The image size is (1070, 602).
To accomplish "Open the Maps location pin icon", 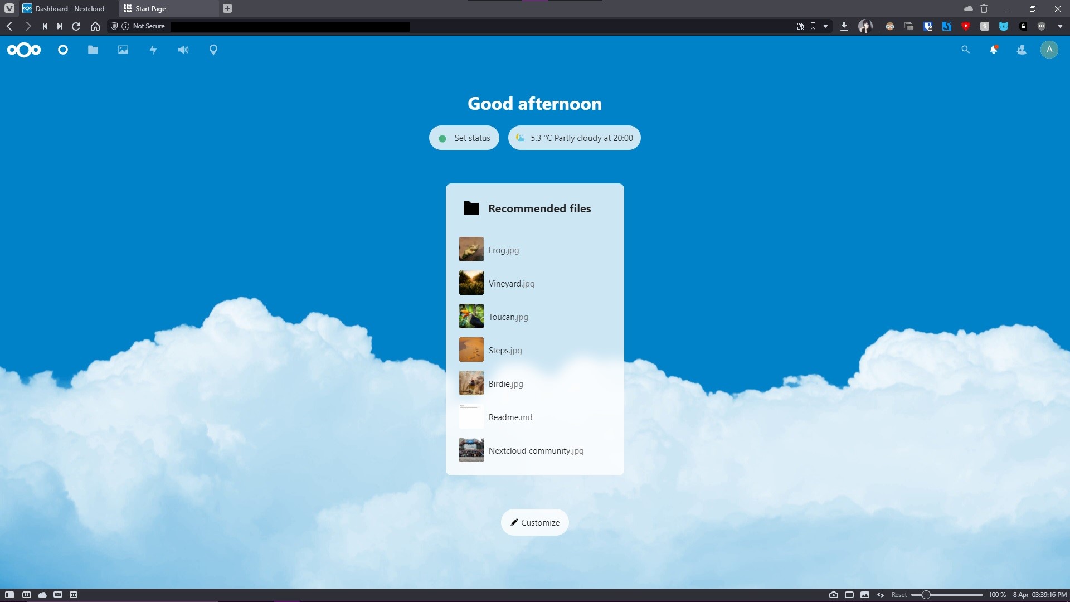I will (x=213, y=50).
